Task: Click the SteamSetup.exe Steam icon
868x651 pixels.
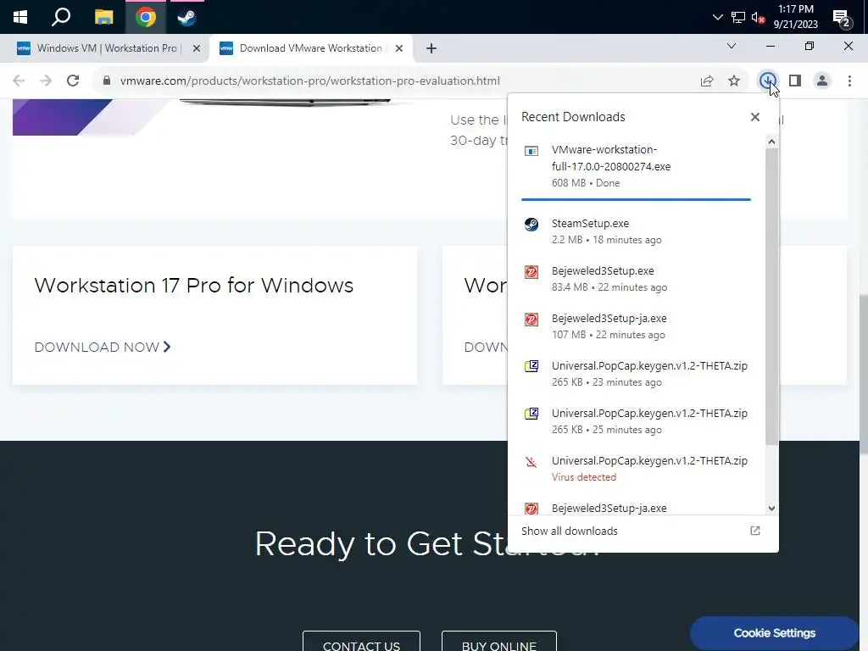Action: (x=531, y=224)
